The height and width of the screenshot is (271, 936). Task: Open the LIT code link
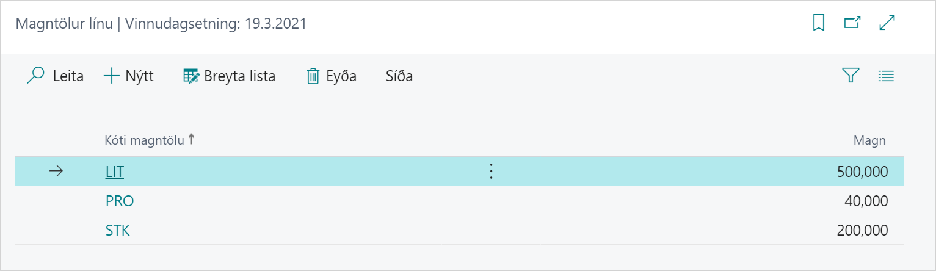point(115,172)
